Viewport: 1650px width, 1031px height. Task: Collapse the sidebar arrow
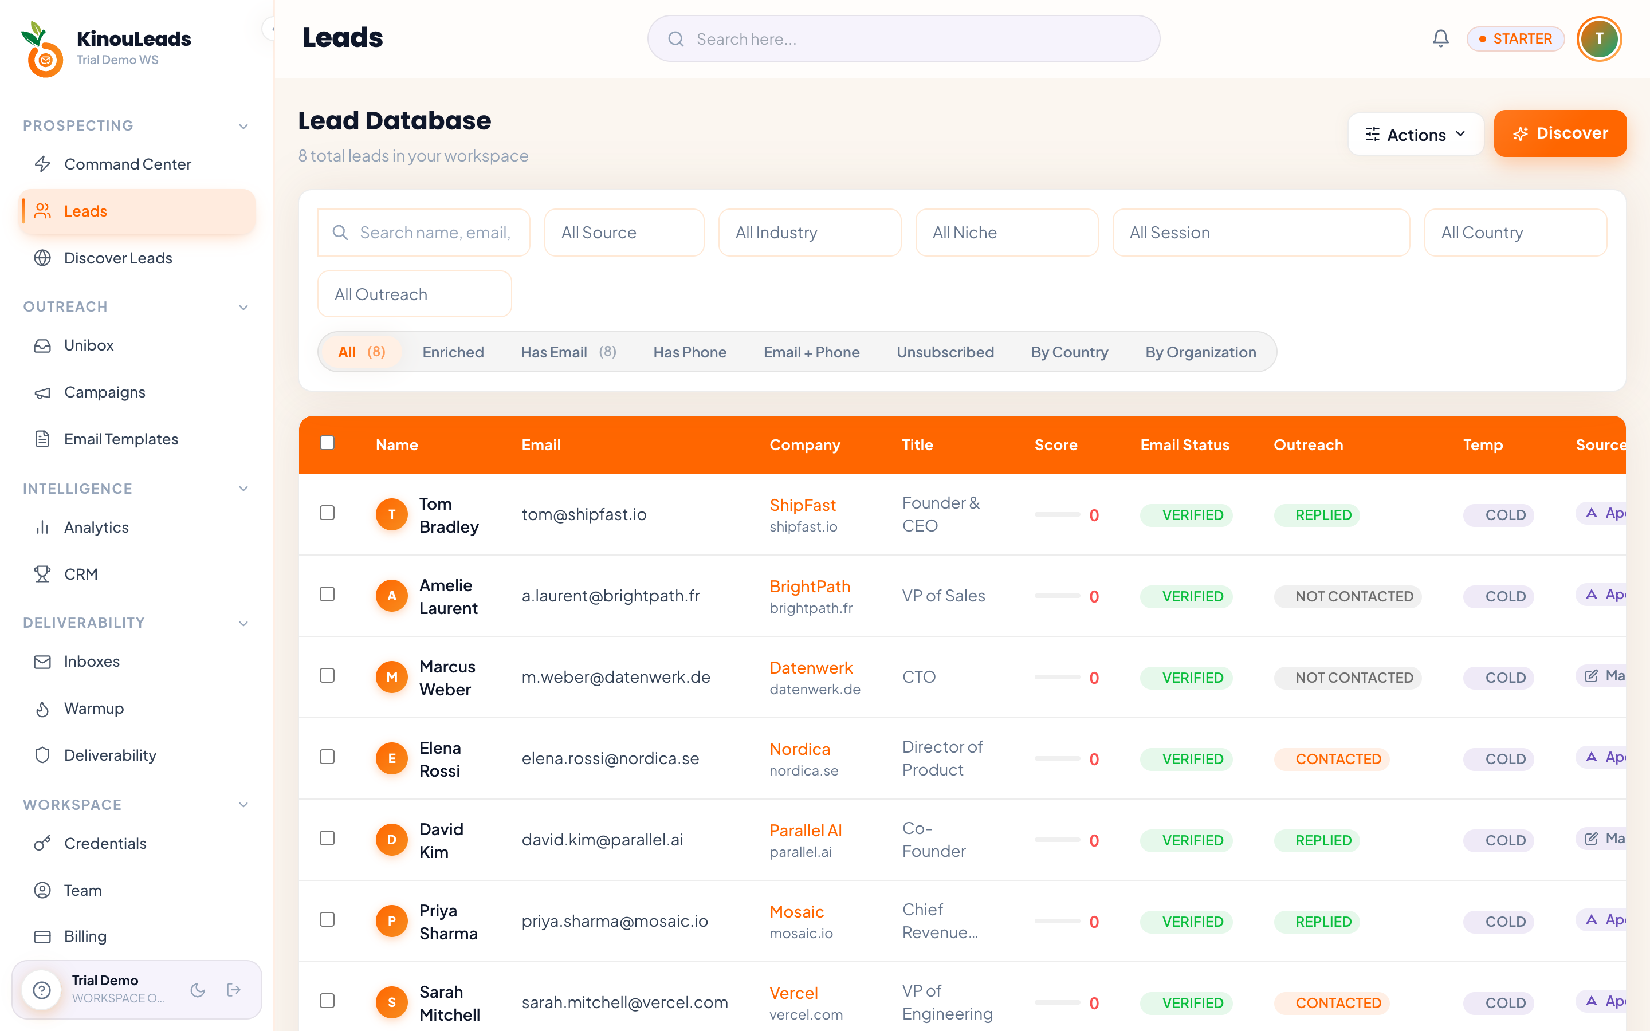270,29
